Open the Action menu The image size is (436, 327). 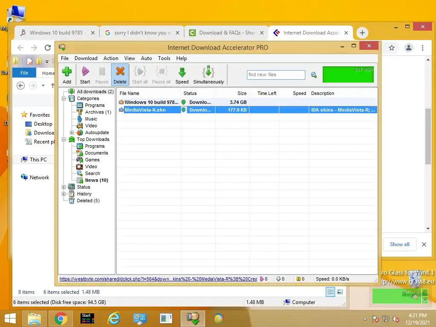111,58
